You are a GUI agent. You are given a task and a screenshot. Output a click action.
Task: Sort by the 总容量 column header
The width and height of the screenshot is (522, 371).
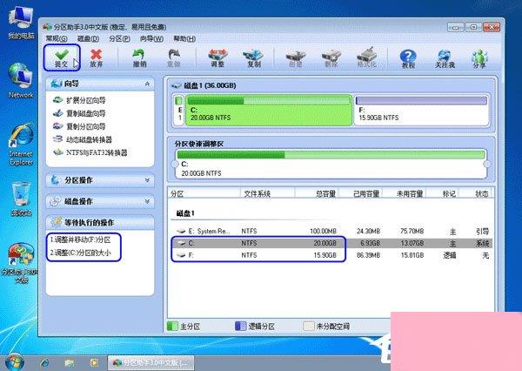point(317,193)
